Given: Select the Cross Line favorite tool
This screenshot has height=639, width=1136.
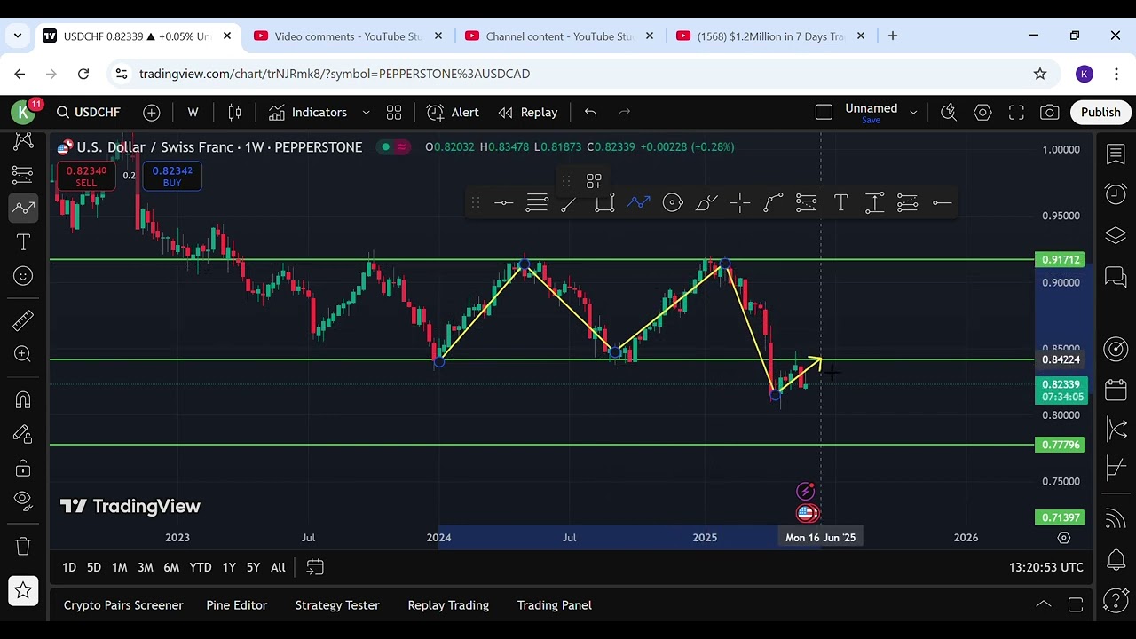Looking at the screenshot, I should tap(739, 203).
